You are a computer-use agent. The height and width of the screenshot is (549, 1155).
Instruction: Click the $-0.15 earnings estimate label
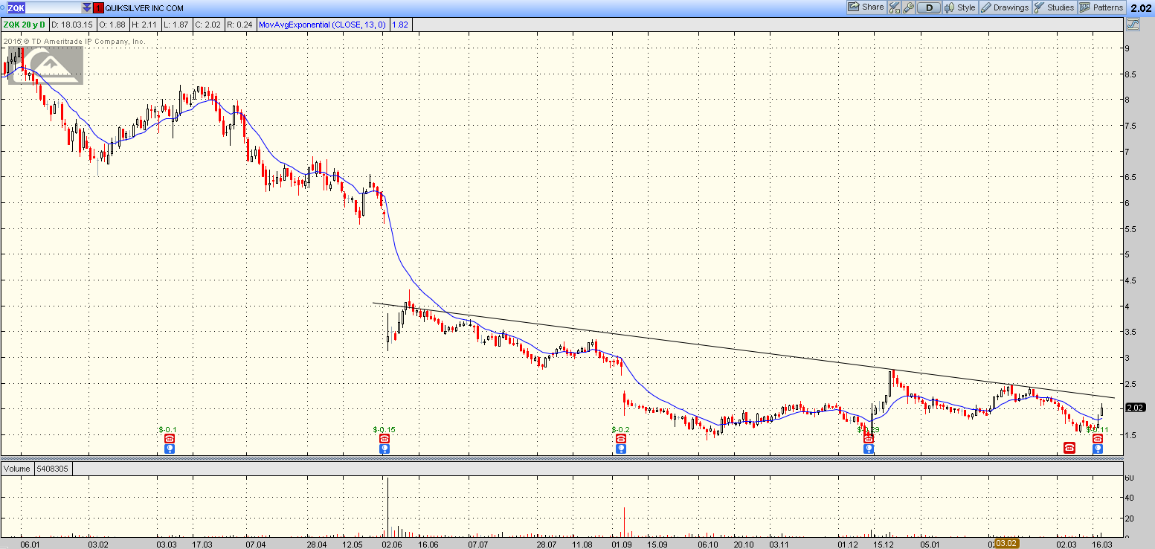[x=385, y=429]
